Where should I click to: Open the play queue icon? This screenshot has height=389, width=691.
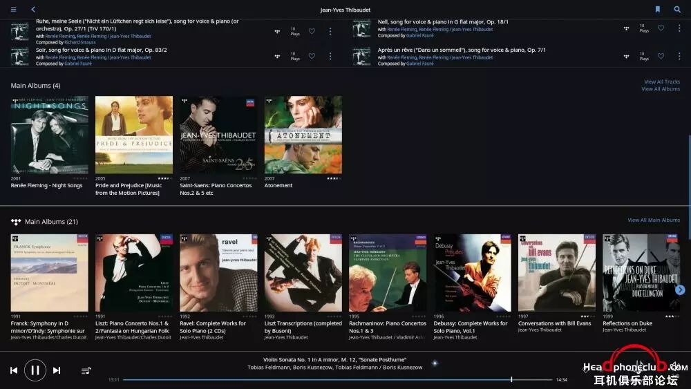click(86, 370)
